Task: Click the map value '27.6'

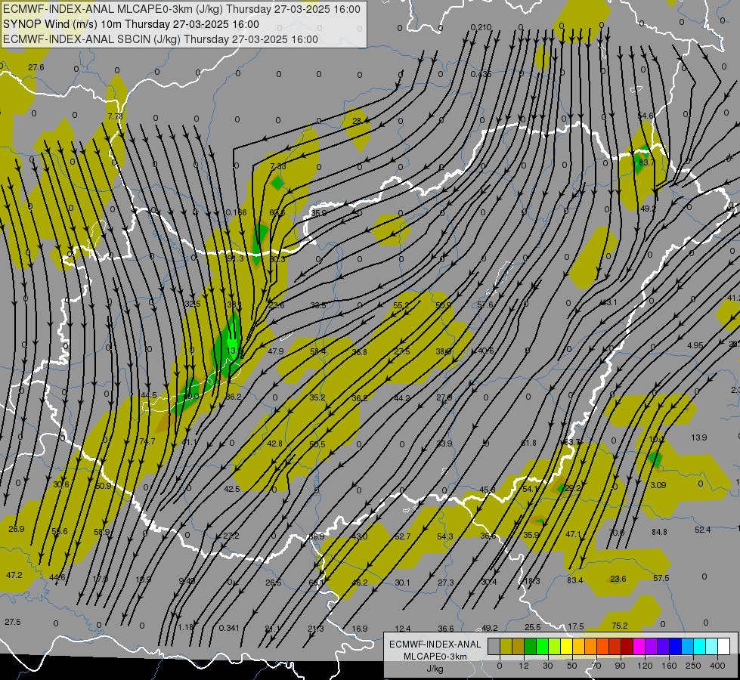Action: (x=36, y=67)
